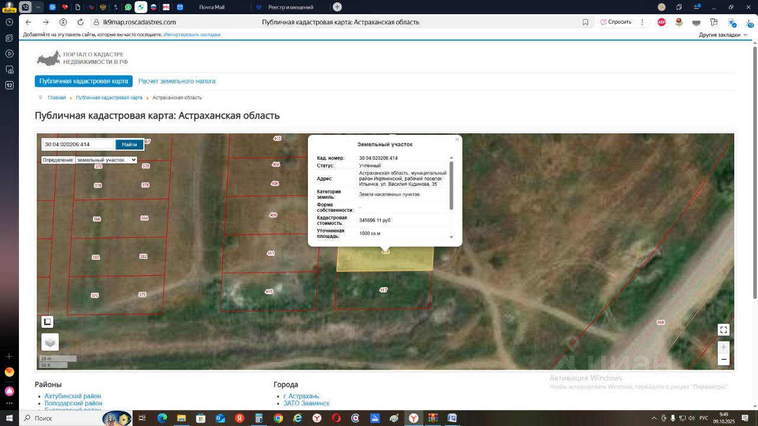The width and height of the screenshot is (758, 426).
Task: Go back to the previous page
Action: (28, 22)
